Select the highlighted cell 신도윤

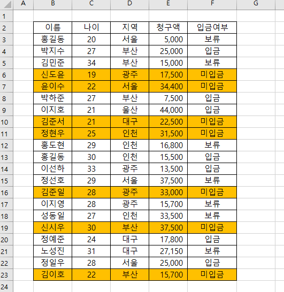point(53,75)
